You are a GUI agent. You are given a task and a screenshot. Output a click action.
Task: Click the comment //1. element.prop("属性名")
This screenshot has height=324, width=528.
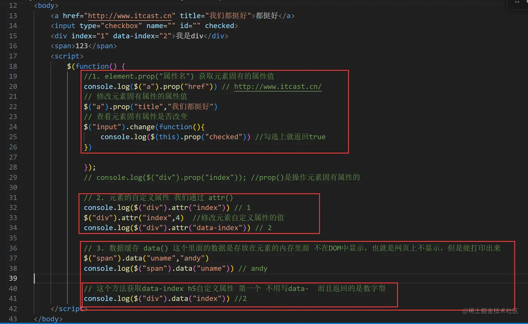point(139,76)
